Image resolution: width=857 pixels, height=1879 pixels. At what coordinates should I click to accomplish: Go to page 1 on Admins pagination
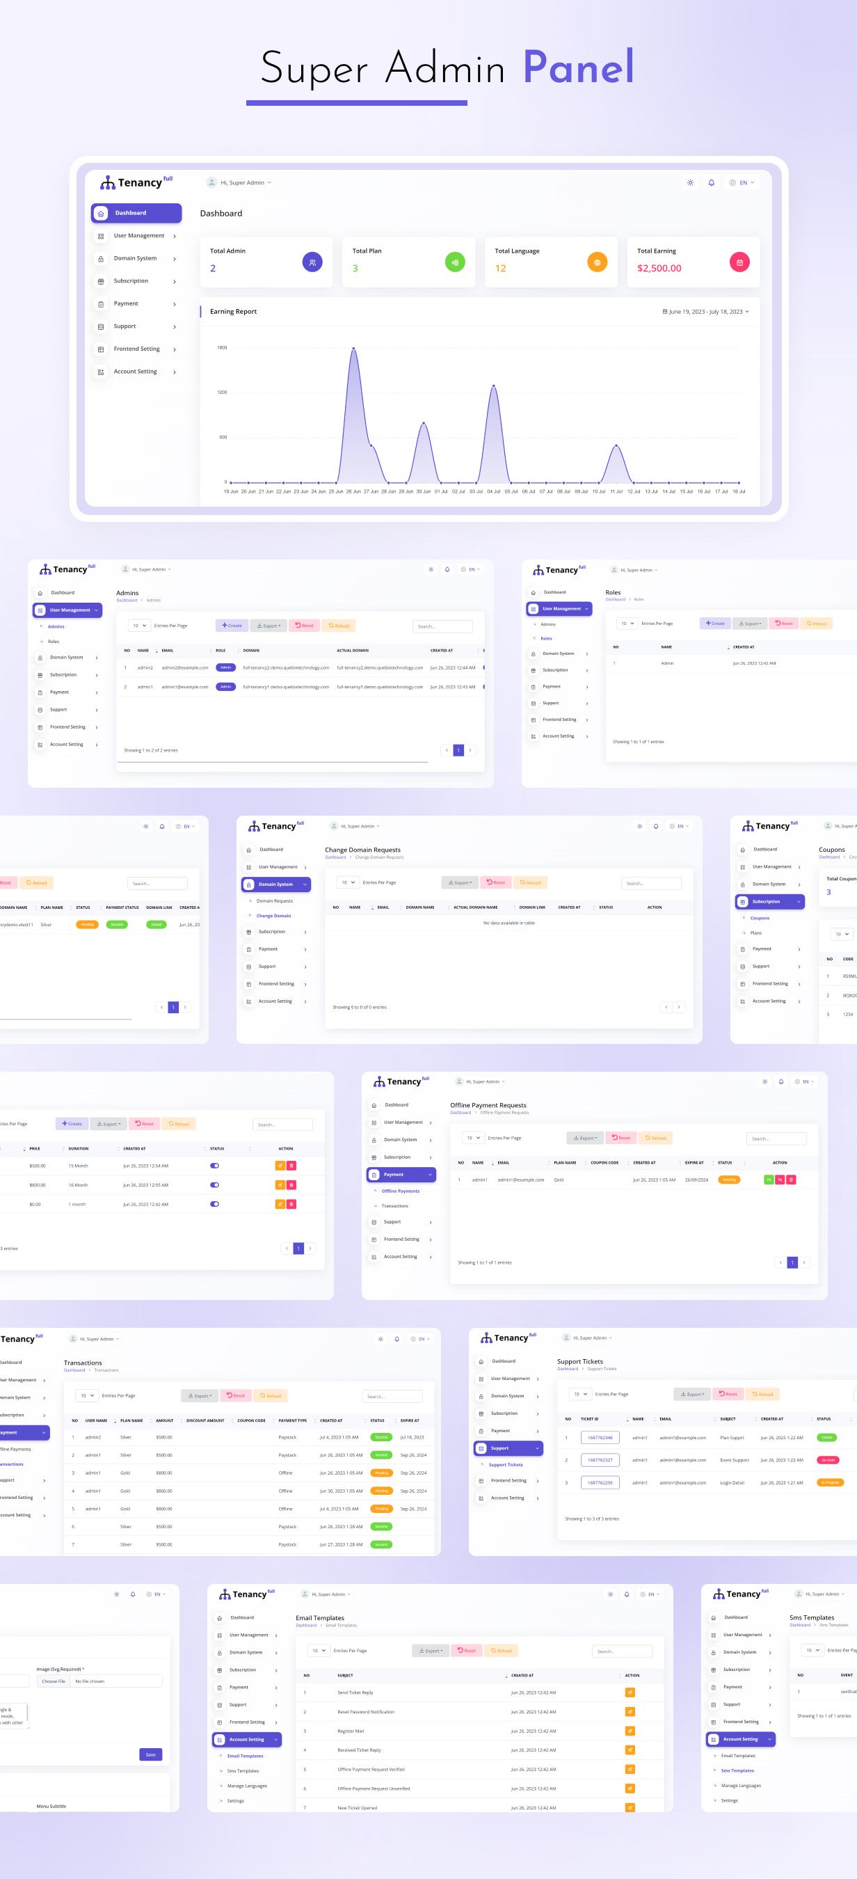tap(458, 750)
